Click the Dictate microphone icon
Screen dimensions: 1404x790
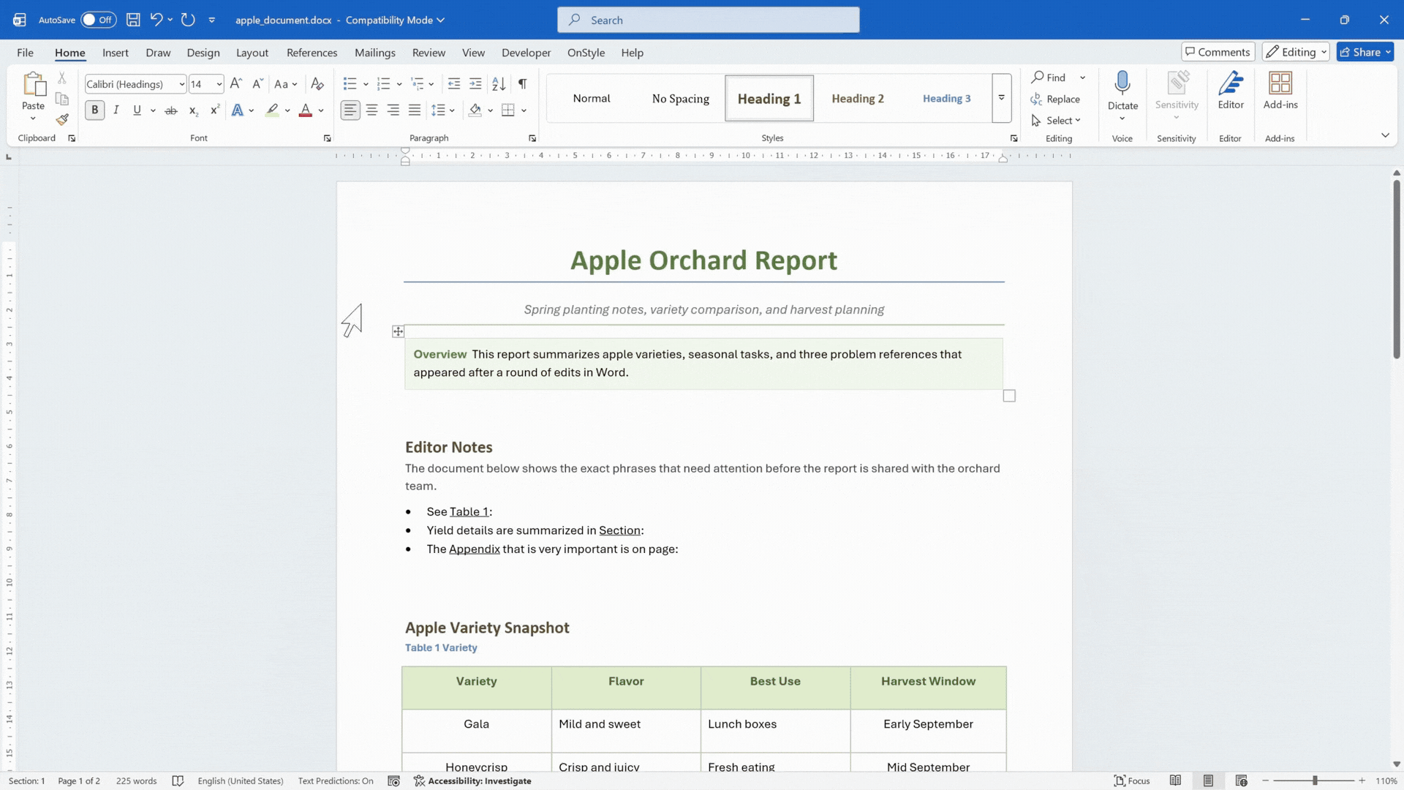click(1122, 83)
